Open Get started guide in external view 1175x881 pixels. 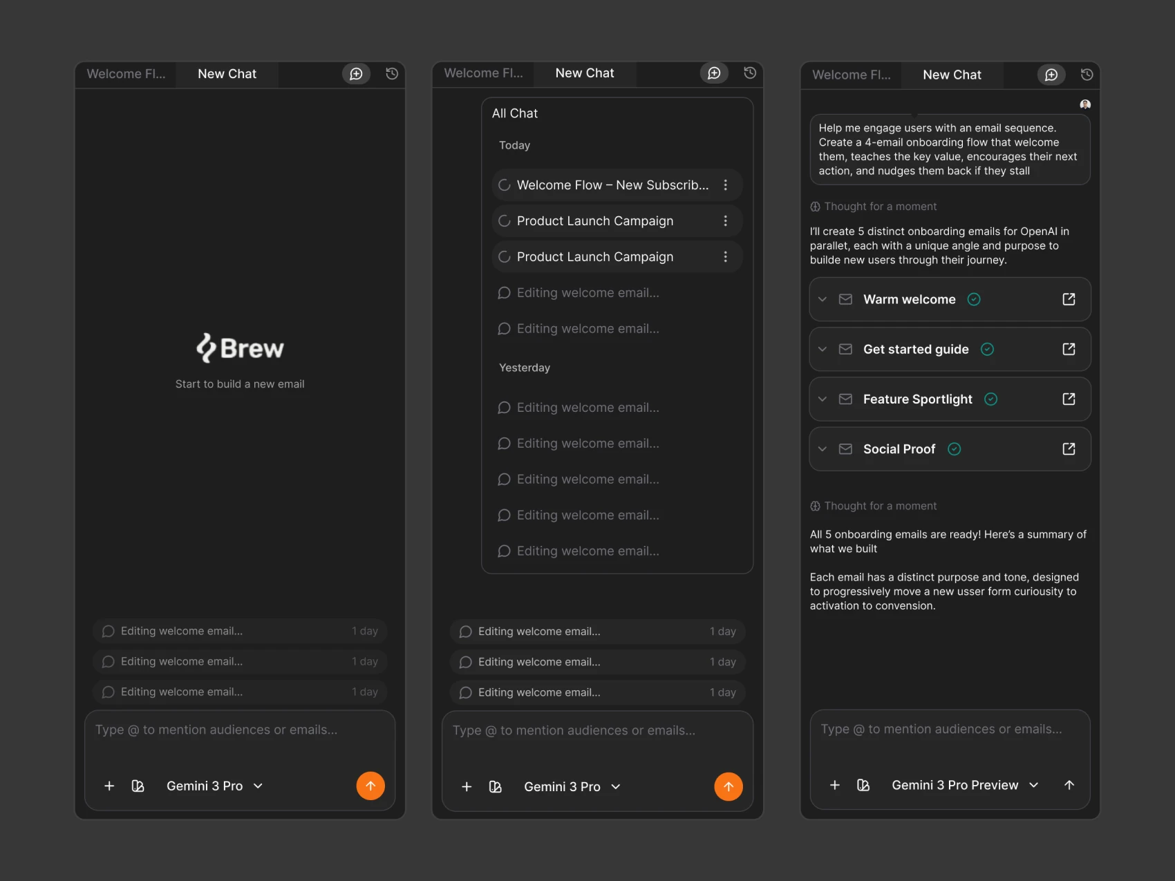[x=1069, y=349]
